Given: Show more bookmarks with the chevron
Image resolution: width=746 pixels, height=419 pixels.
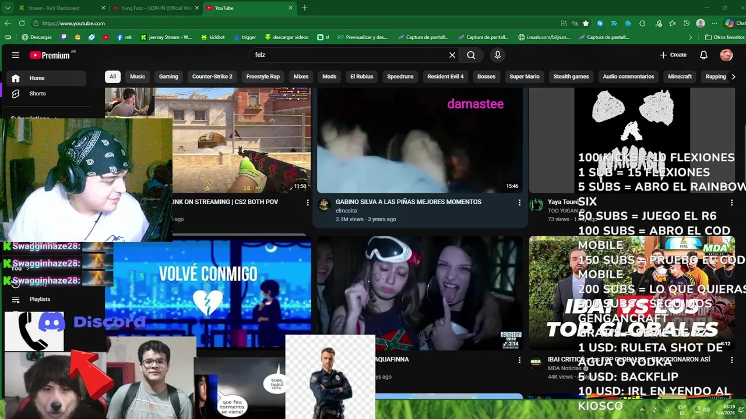Looking at the screenshot, I should tap(691, 37).
